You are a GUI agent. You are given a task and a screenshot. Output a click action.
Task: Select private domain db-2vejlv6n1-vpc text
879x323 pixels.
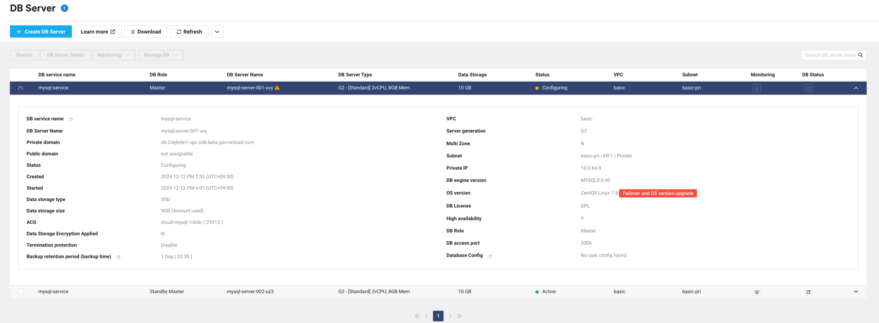point(207,142)
